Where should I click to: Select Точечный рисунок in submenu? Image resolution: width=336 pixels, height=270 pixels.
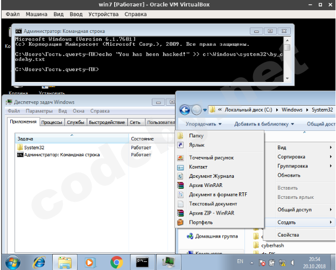tap(220, 157)
